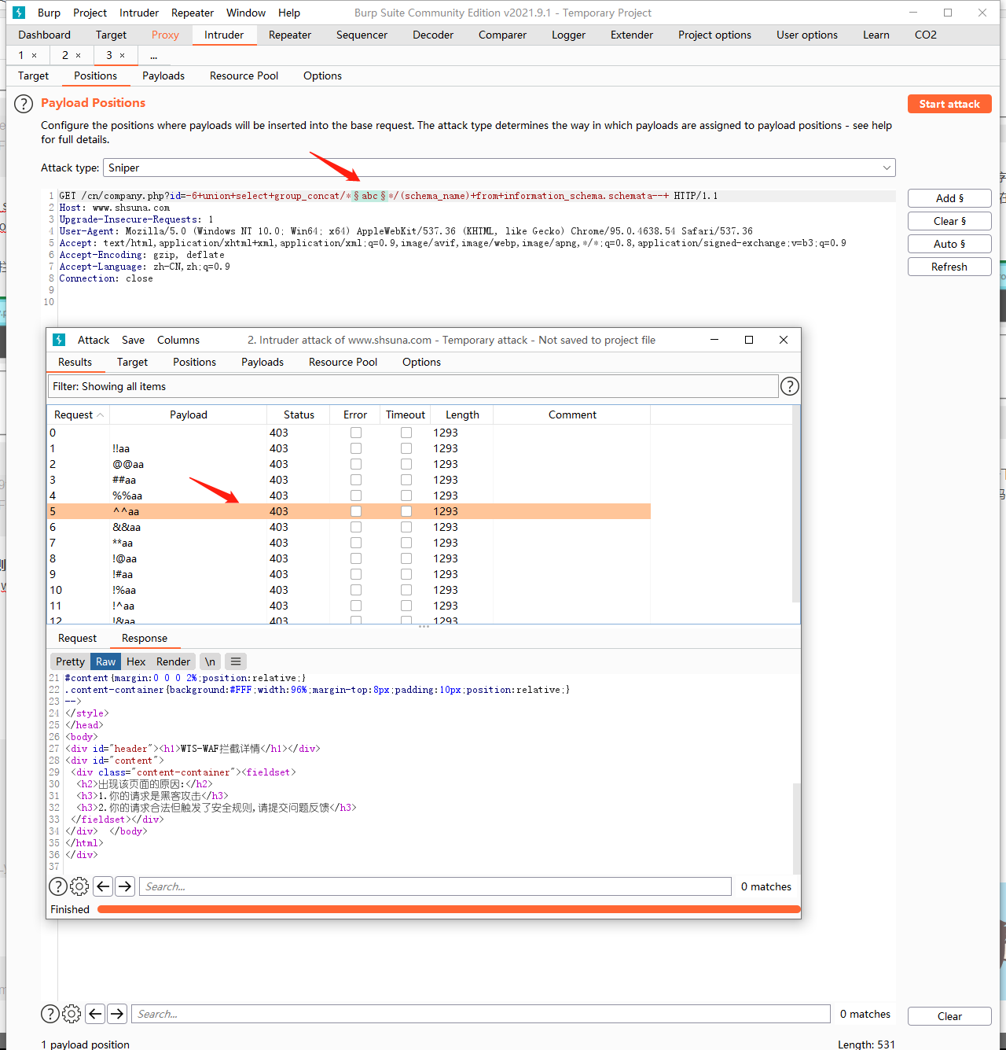This screenshot has height=1050, width=1006.
Task: Open help icon in main request search bar
Action: pyautogui.click(x=50, y=1014)
